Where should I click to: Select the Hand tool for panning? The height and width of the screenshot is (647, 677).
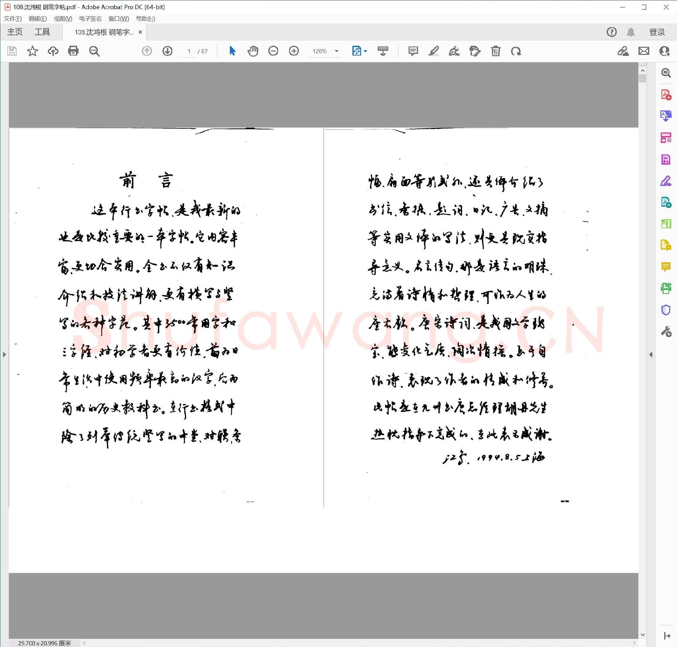click(253, 51)
